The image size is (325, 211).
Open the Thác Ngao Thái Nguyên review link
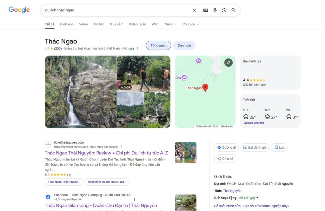(x=106, y=153)
